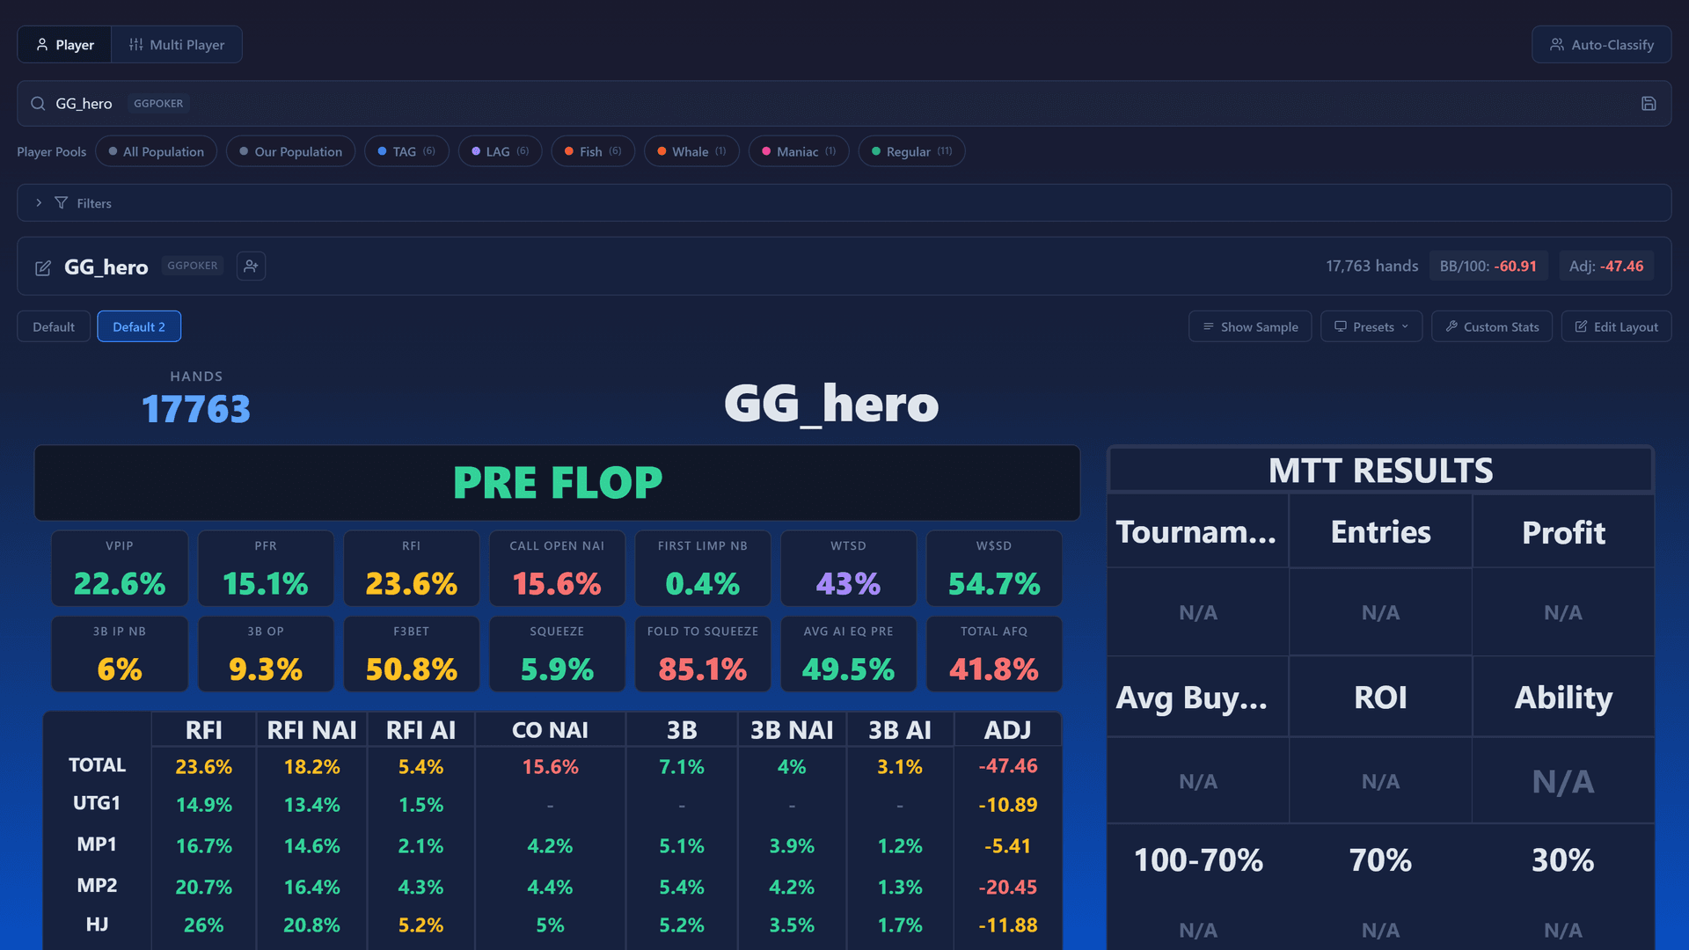Toggle the Regular player pool chip

(x=911, y=151)
